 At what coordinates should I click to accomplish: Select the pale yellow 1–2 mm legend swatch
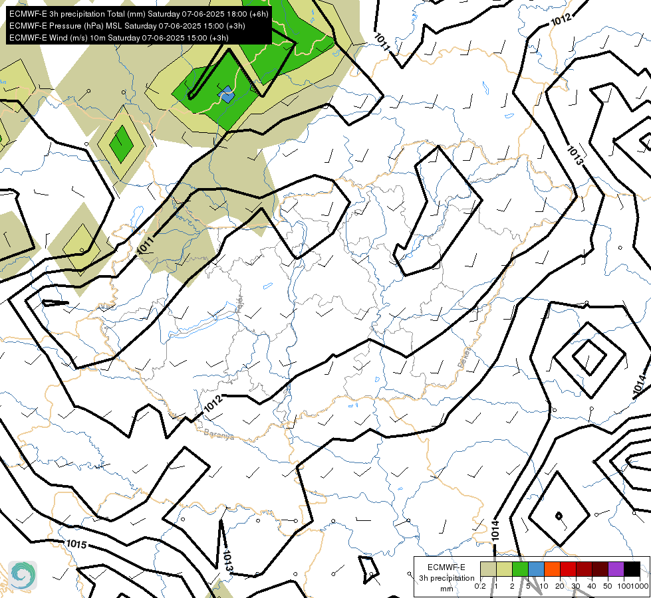click(x=504, y=569)
